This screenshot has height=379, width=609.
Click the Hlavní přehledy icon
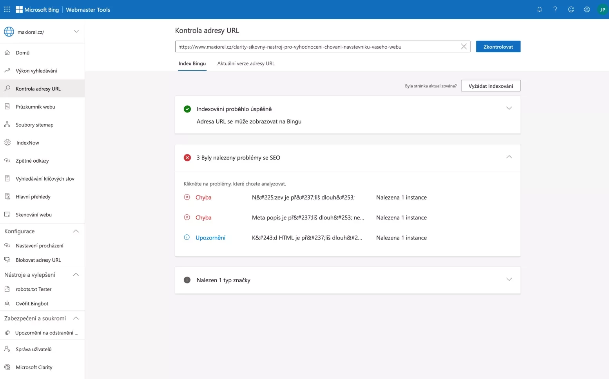tap(7, 197)
